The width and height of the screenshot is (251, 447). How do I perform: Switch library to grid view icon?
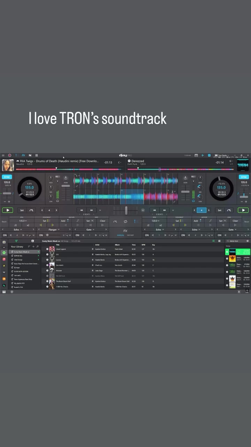point(219,241)
